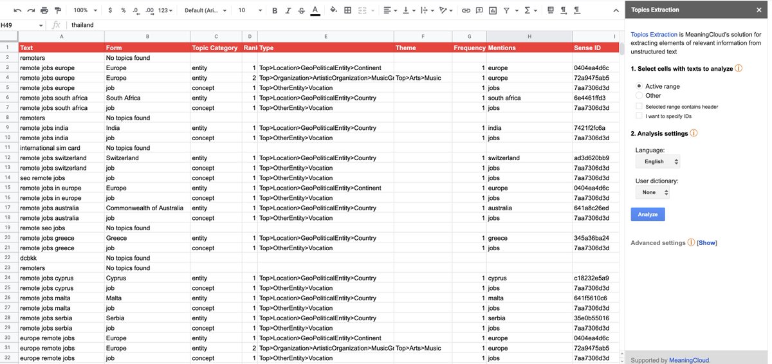This screenshot has width=772, height=364.
Task: Open the font family dropdown
Action: (205, 10)
